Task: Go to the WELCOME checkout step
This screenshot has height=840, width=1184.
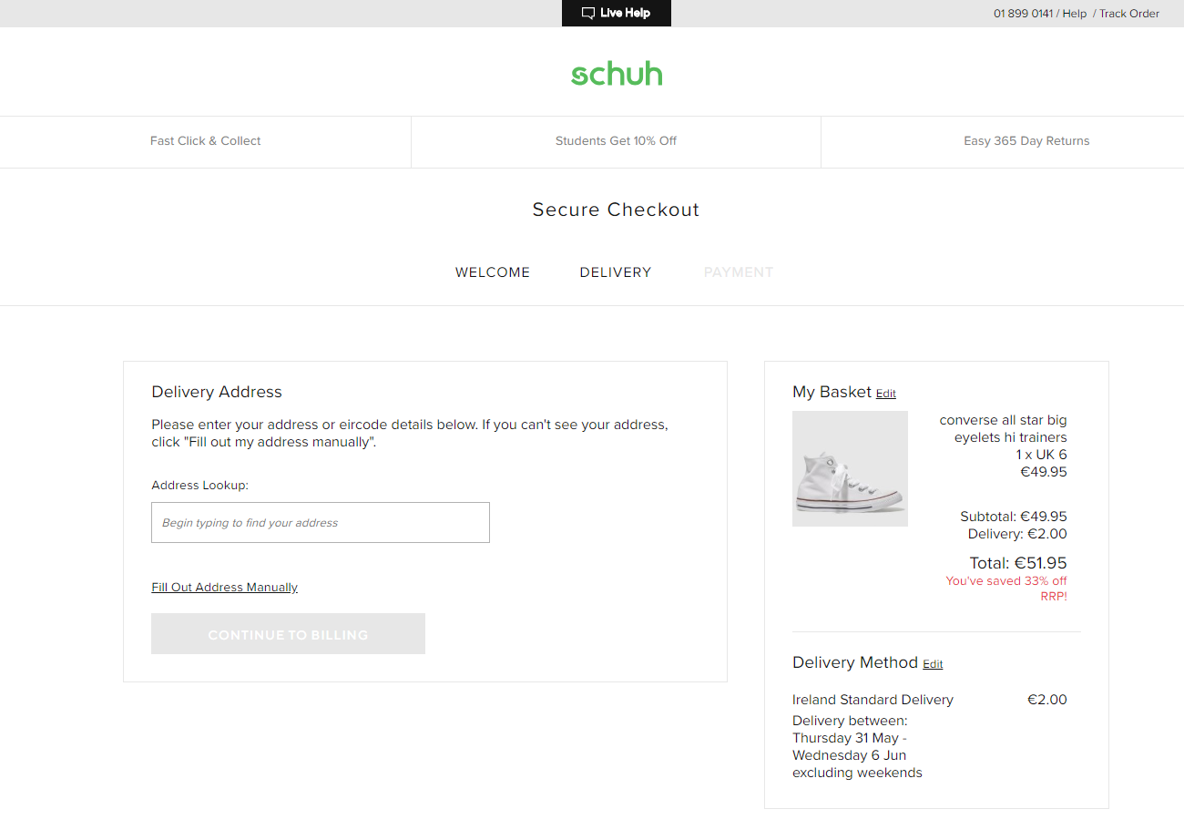Action: pyautogui.click(x=493, y=272)
